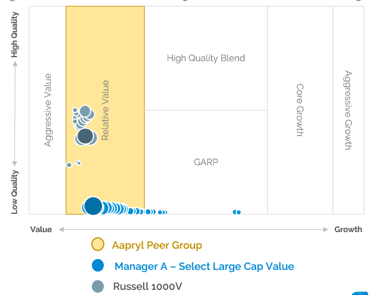
Task: Click the top gray Russell bubble cluster
Action: point(85,111)
